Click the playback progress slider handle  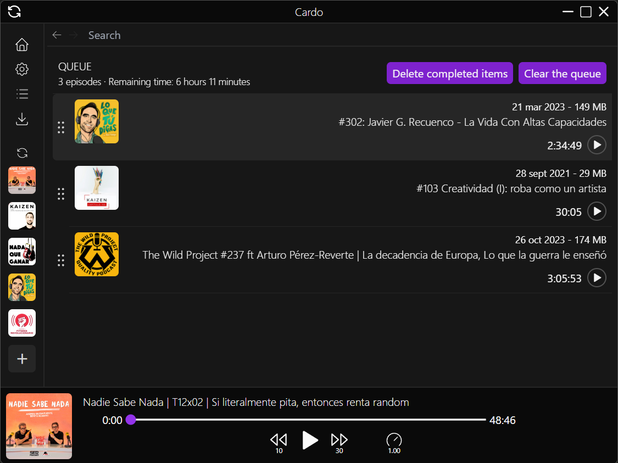(131, 420)
